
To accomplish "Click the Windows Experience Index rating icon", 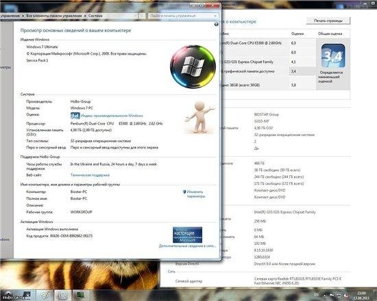I will [75, 116].
